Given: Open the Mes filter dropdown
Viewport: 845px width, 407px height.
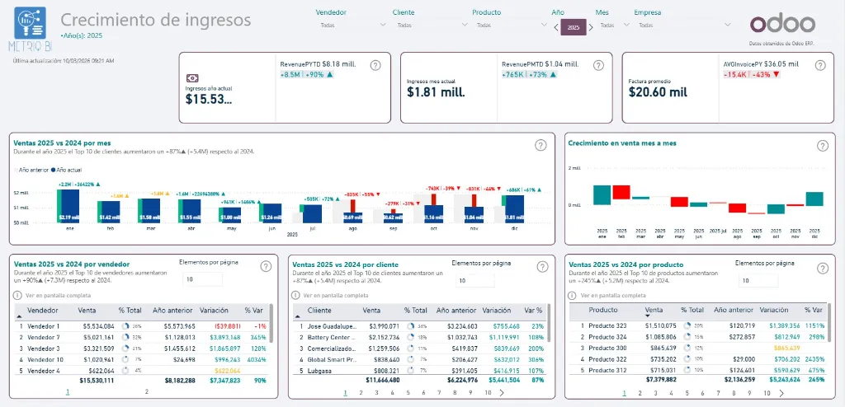Looking at the screenshot, I should click(613, 25).
